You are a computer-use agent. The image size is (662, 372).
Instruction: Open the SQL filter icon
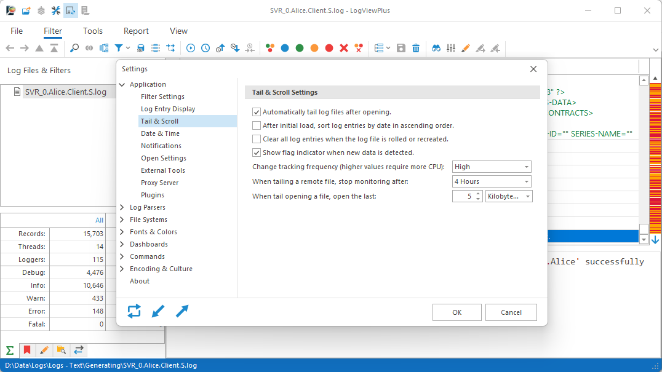tap(141, 48)
